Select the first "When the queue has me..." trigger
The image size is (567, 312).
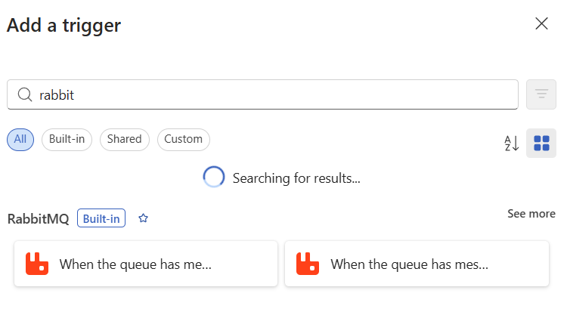coord(146,264)
